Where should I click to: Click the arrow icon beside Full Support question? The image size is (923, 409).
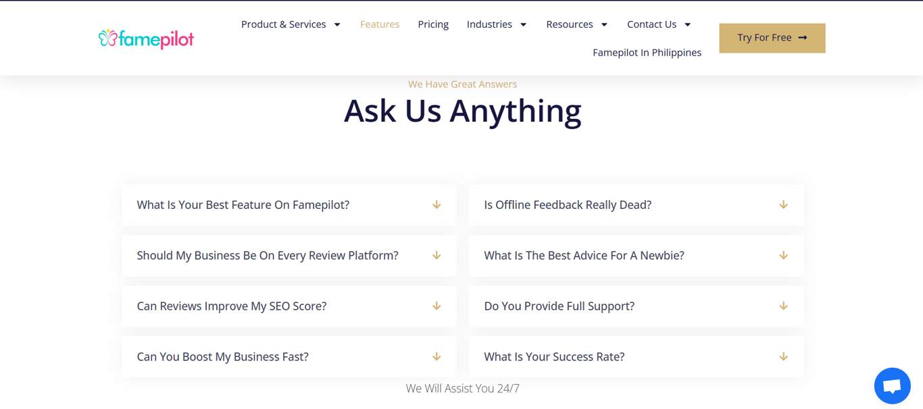783,306
